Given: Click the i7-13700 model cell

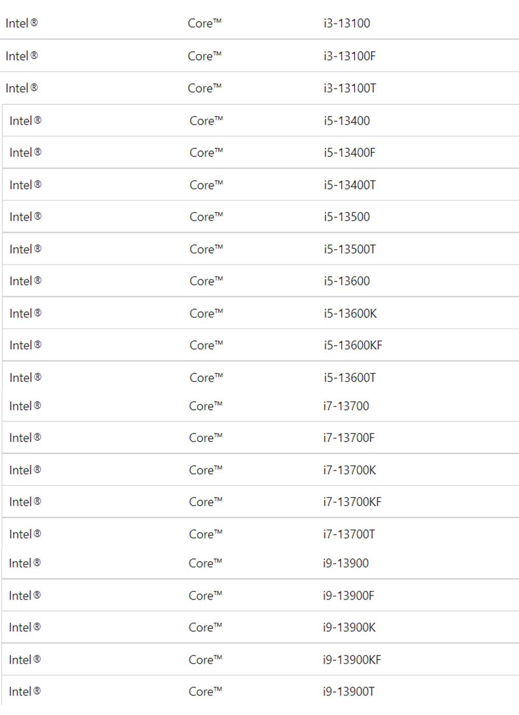Looking at the screenshot, I should tap(346, 406).
